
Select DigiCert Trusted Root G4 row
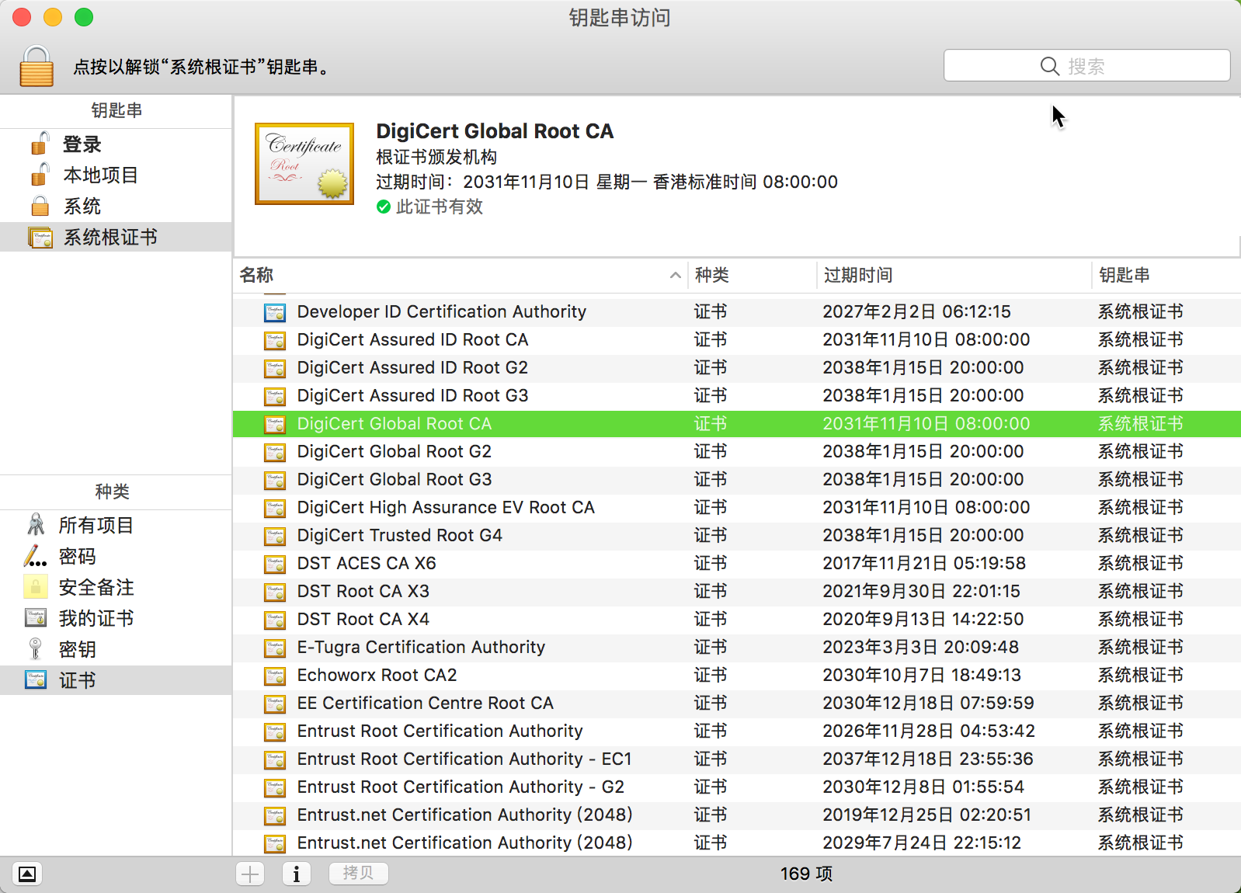pyautogui.click(x=737, y=536)
